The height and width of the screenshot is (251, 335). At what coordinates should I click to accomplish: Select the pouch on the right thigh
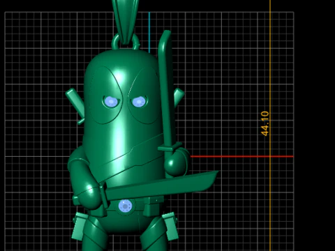170,226
